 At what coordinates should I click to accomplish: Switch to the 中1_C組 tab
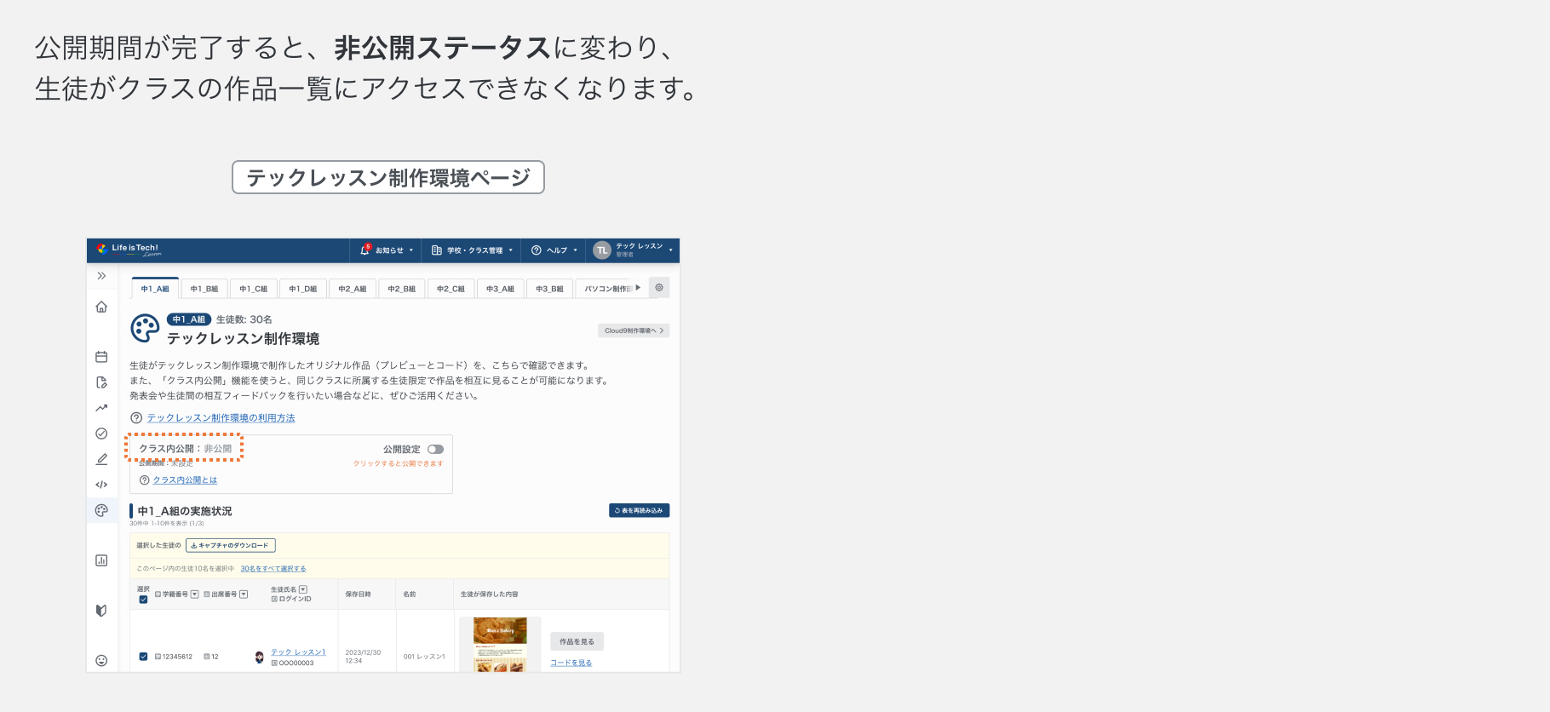[x=254, y=289]
